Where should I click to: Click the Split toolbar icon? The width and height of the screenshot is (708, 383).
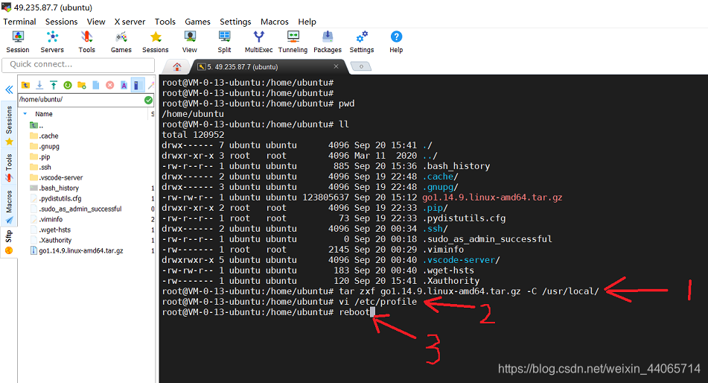(x=224, y=42)
